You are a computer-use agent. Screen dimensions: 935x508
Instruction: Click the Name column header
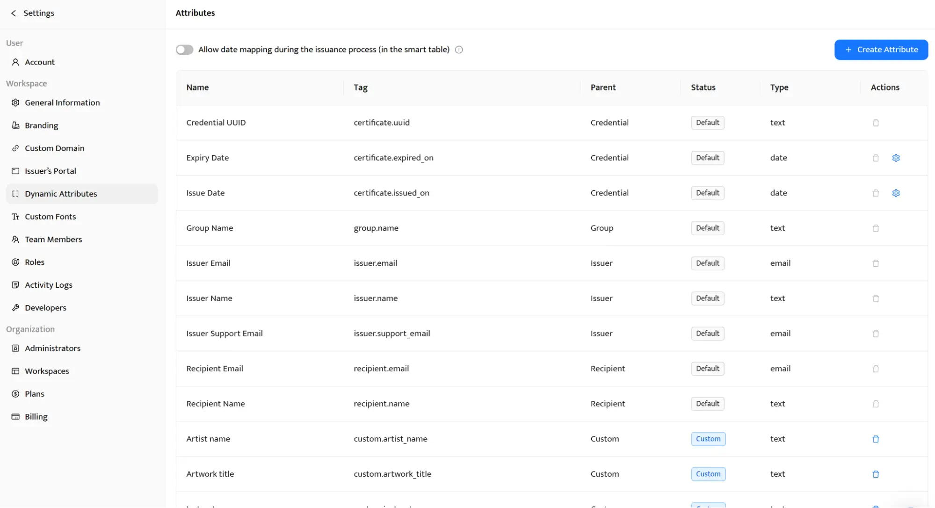click(x=197, y=87)
